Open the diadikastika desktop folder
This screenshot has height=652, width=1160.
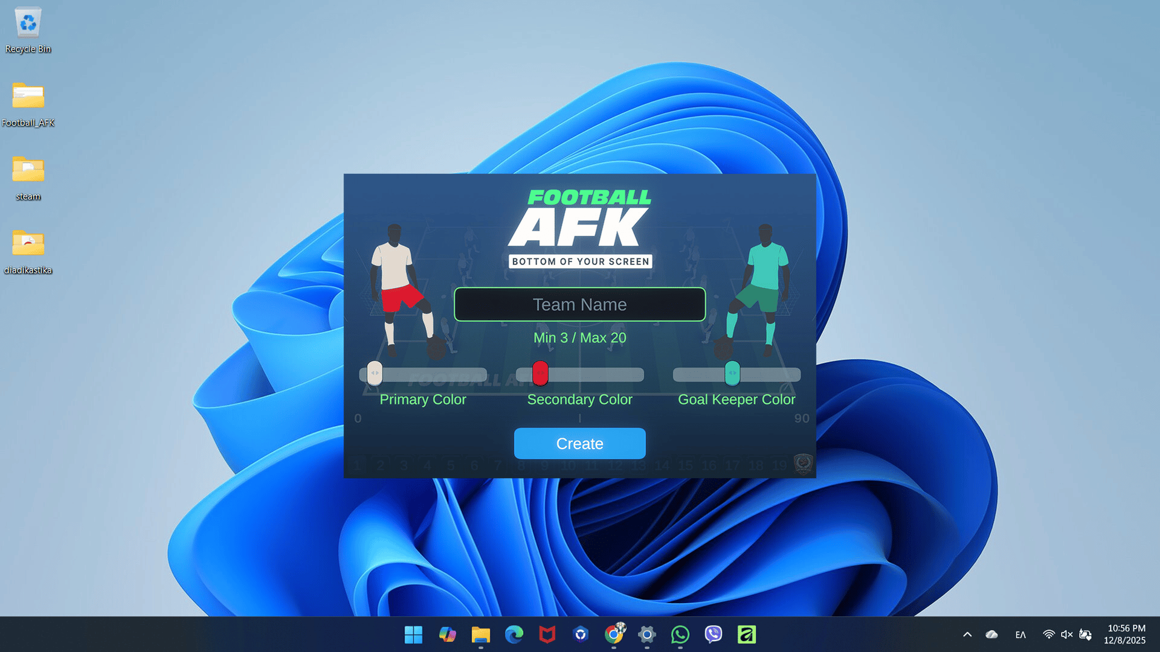pyautogui.click(x=28, y=244)
